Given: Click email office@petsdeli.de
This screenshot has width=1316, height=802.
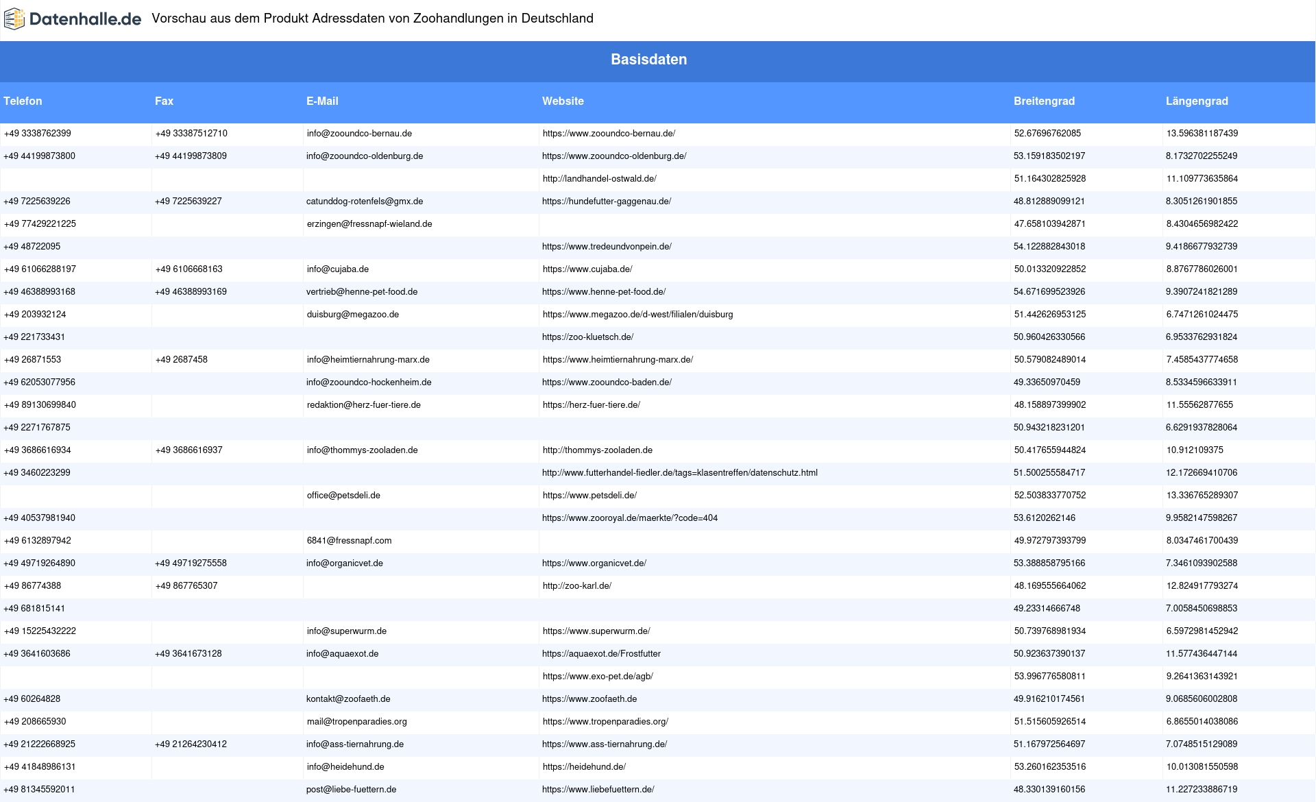Looking at the screenshot, I should pos(343,496).
